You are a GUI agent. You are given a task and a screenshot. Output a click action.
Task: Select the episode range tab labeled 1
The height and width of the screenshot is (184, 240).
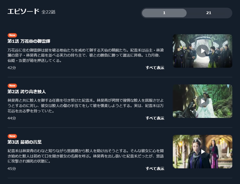164,13
